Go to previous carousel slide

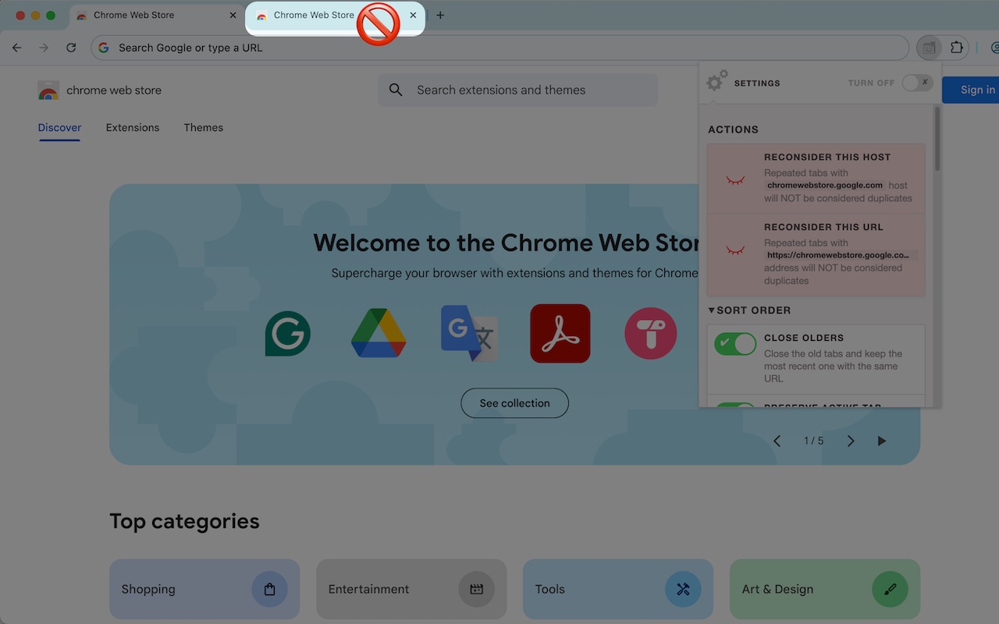[777, 441]
